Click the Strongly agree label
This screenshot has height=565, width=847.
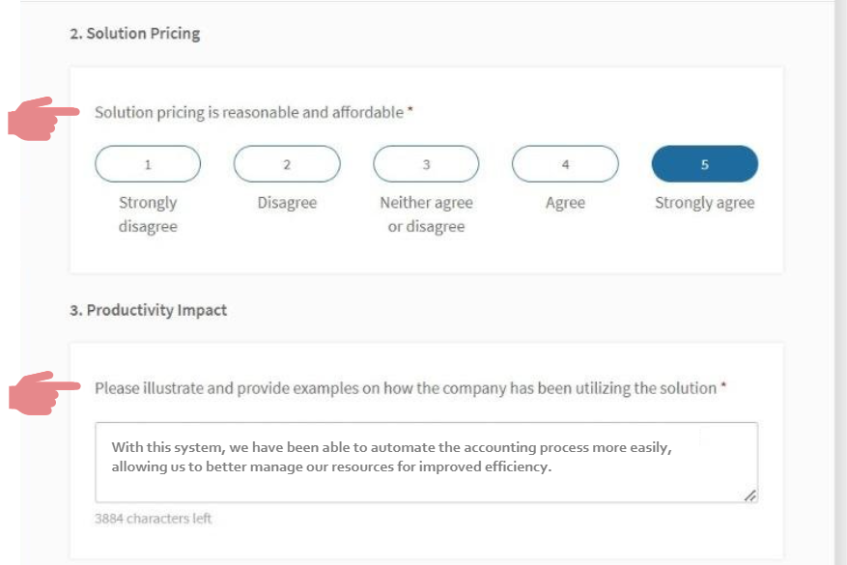(x=704, y=203)
